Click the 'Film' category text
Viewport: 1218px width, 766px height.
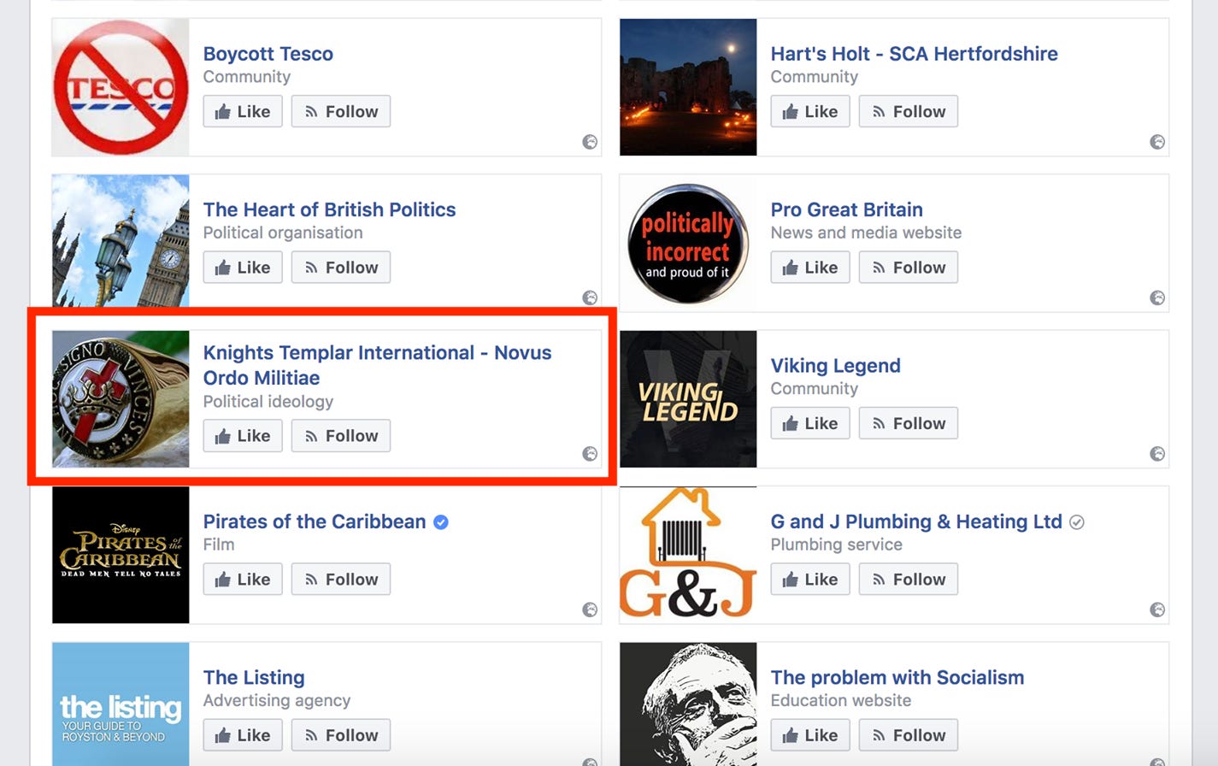[x=219, y=545]
